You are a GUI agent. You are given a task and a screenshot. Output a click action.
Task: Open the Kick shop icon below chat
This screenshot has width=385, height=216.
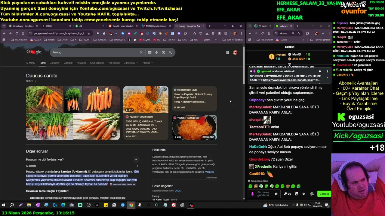coord(297,194)
